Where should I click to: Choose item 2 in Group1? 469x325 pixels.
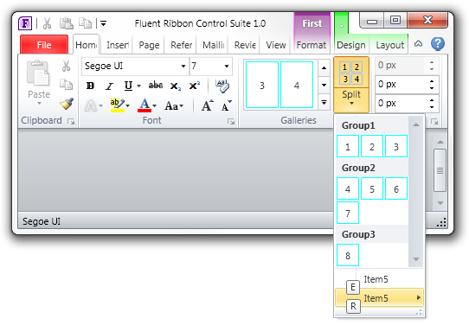(x=372, y=146)
